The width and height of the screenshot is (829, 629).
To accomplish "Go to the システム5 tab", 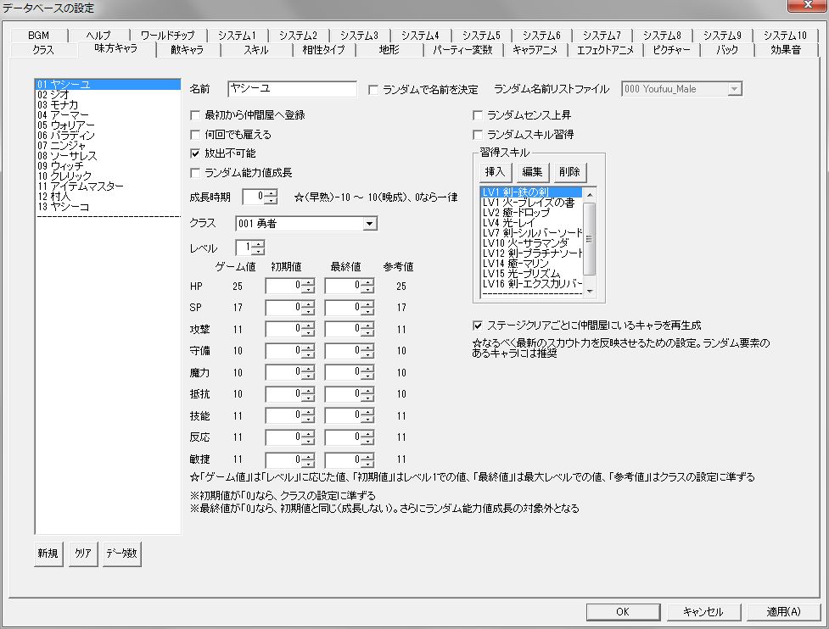I will [x=481, y=36].
